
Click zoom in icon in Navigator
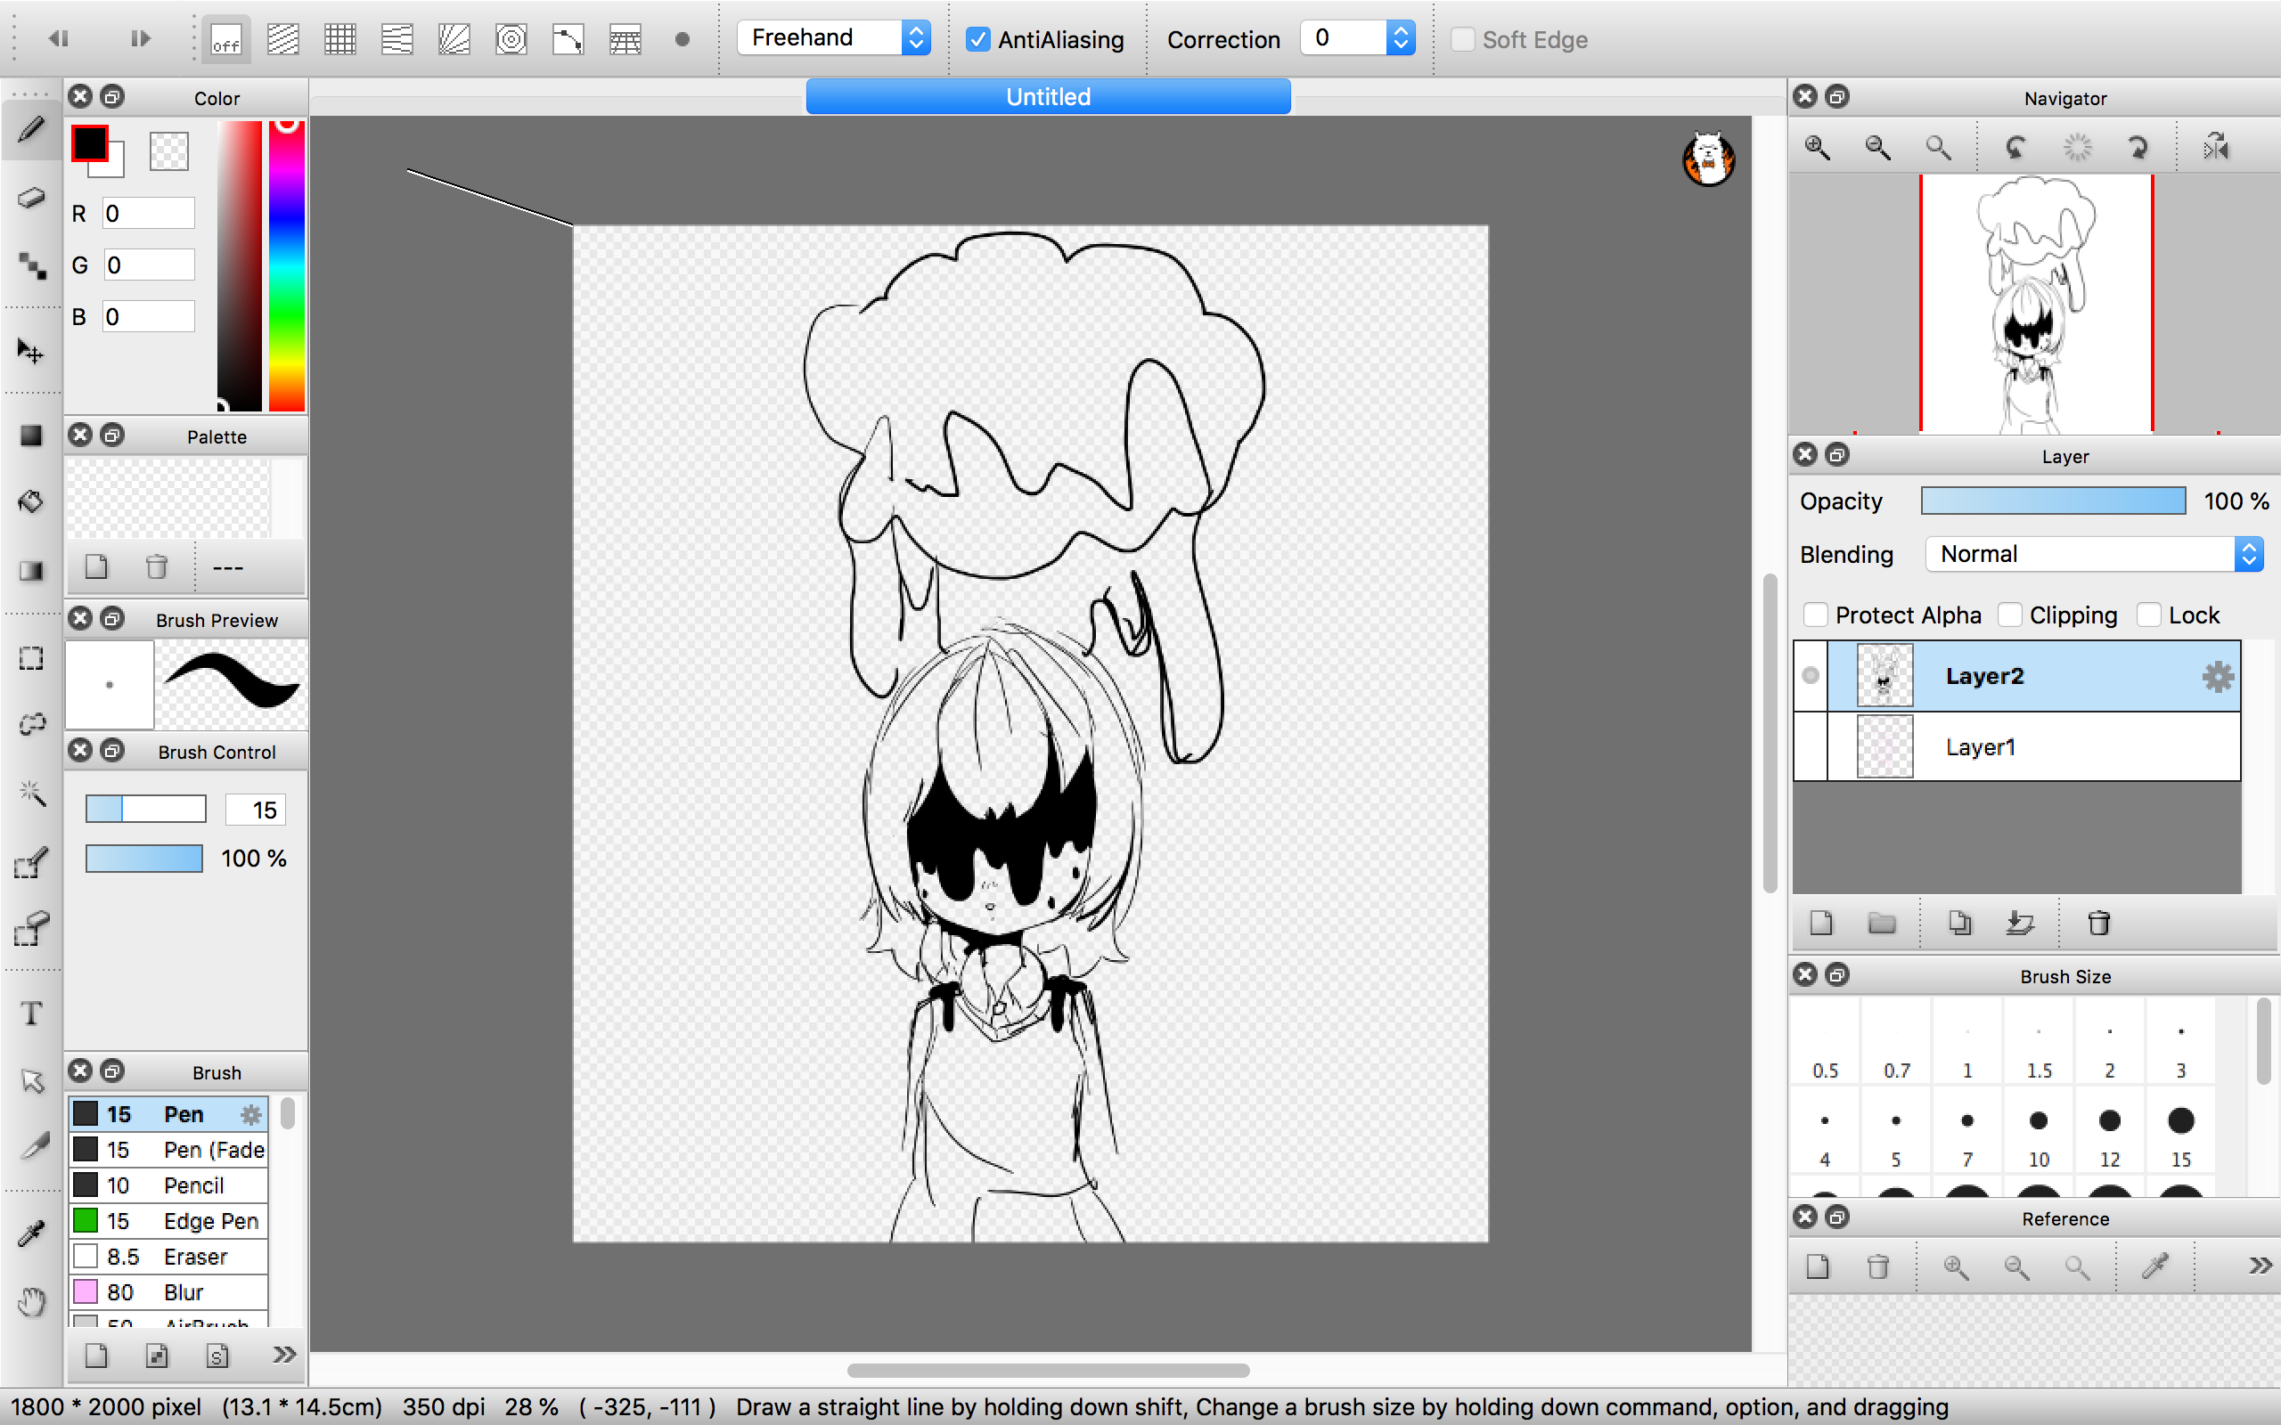tap(1818, 148)
